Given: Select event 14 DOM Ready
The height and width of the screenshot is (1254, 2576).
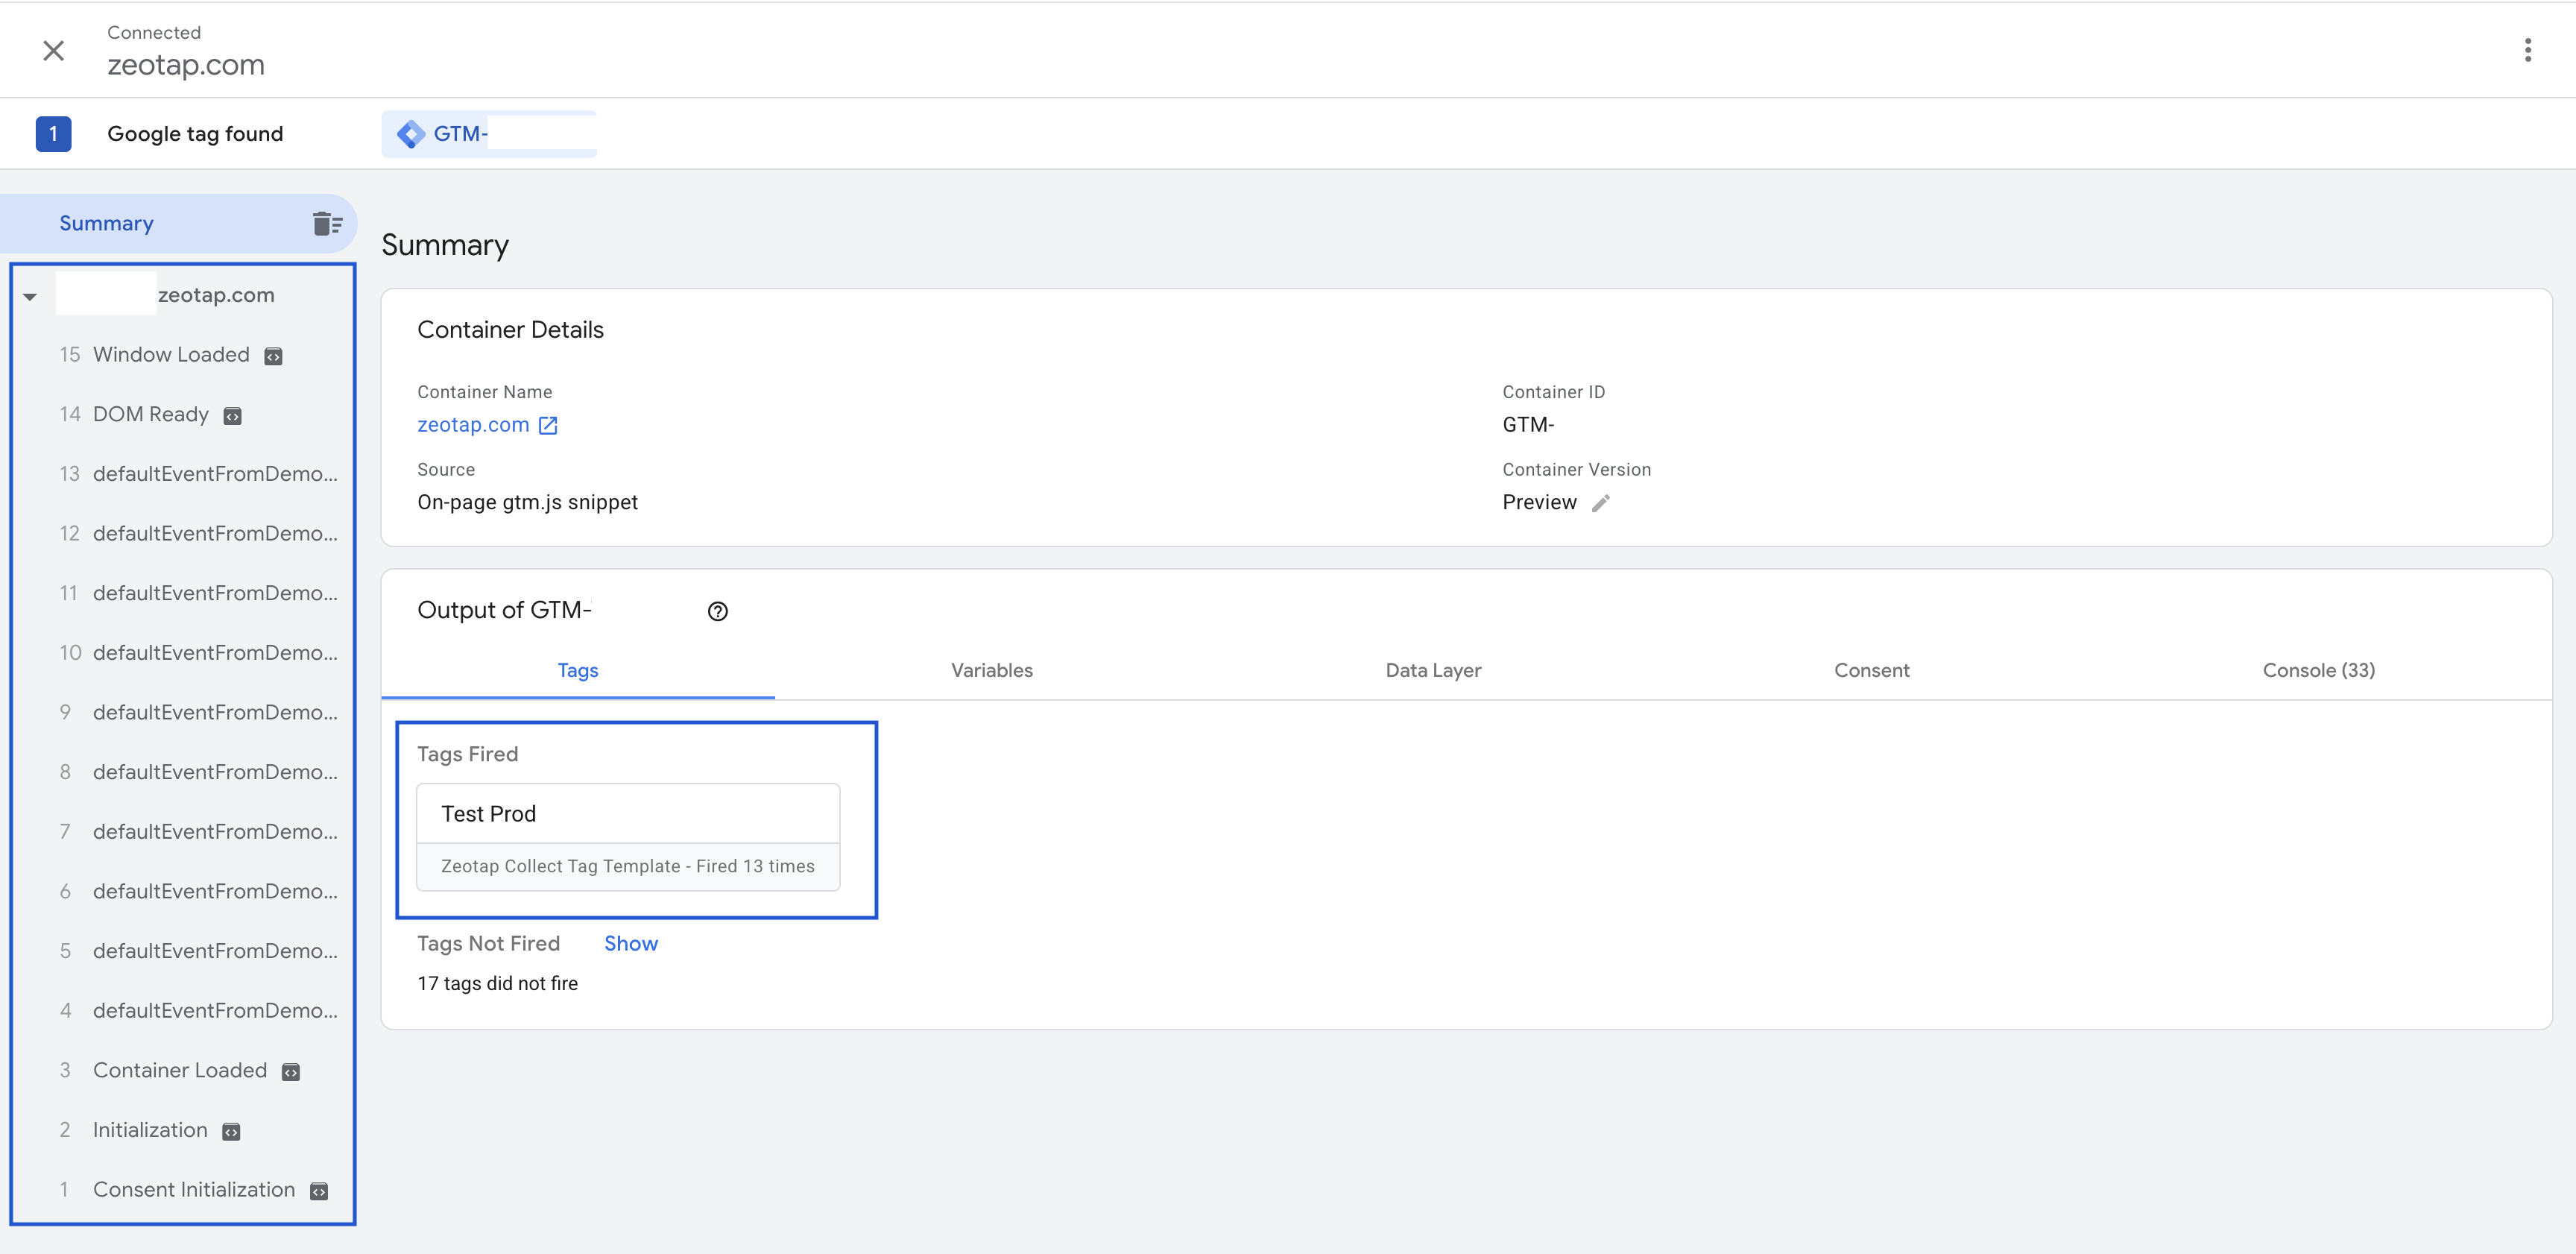Looking at the screenshot, I should click(150, 414).
